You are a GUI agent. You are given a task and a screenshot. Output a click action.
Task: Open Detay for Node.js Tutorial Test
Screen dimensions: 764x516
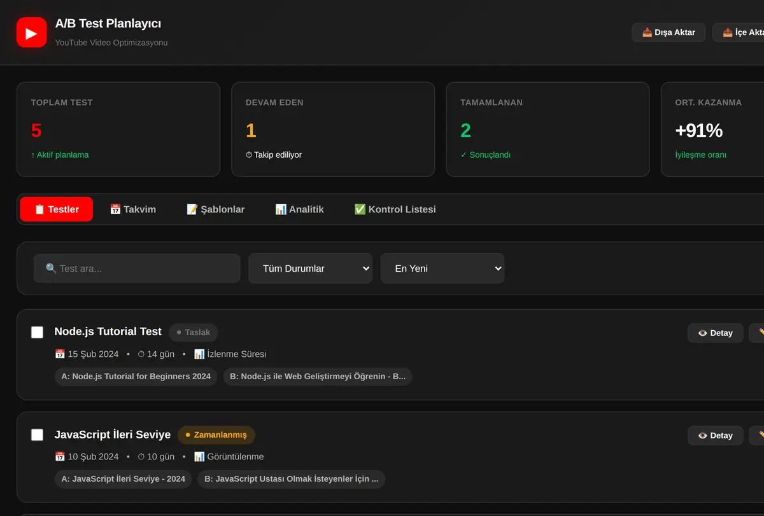(715, 333)
